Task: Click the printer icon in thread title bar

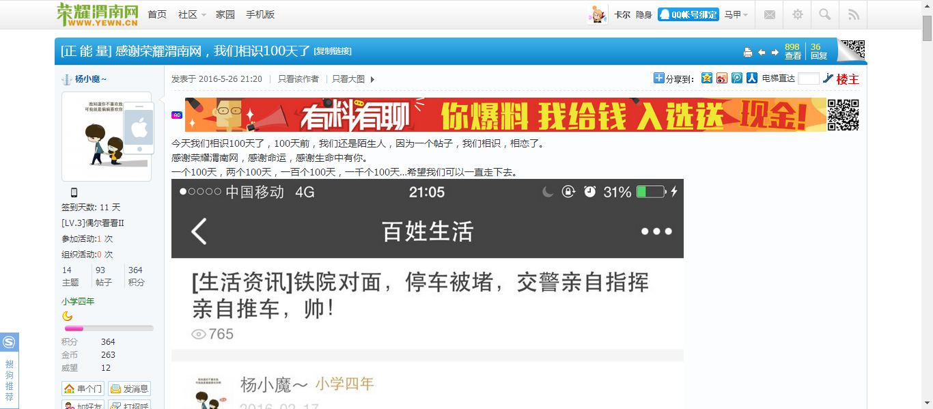Action: 748,53
